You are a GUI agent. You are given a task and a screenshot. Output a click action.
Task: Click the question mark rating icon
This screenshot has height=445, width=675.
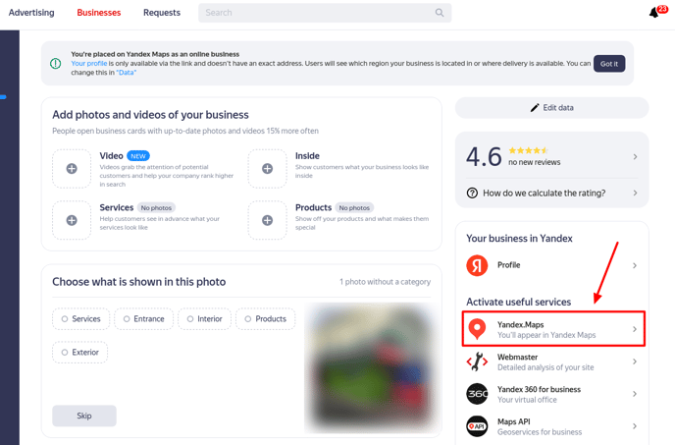click(x=472, y=193)
